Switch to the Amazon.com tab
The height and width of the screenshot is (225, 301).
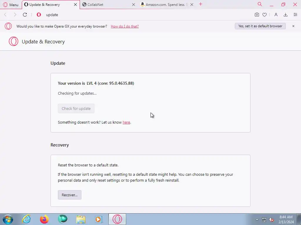[167, 5]
